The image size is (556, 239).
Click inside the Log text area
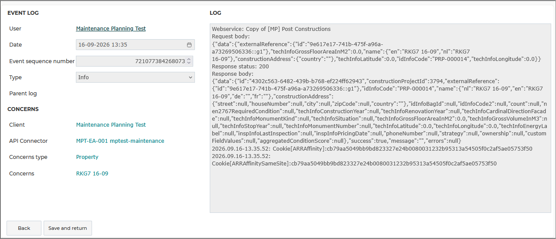tap(380, 118)
